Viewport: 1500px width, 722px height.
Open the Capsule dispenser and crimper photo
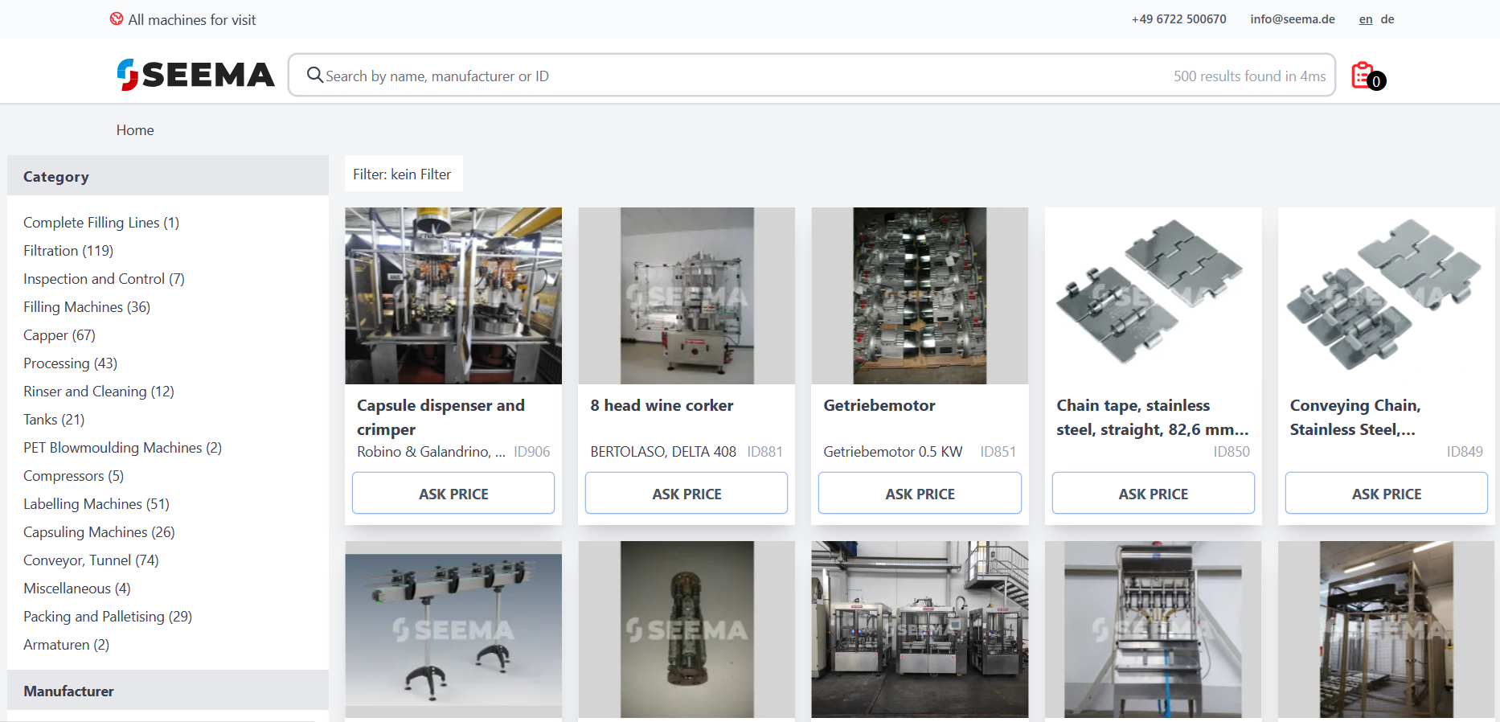[453, 296]
